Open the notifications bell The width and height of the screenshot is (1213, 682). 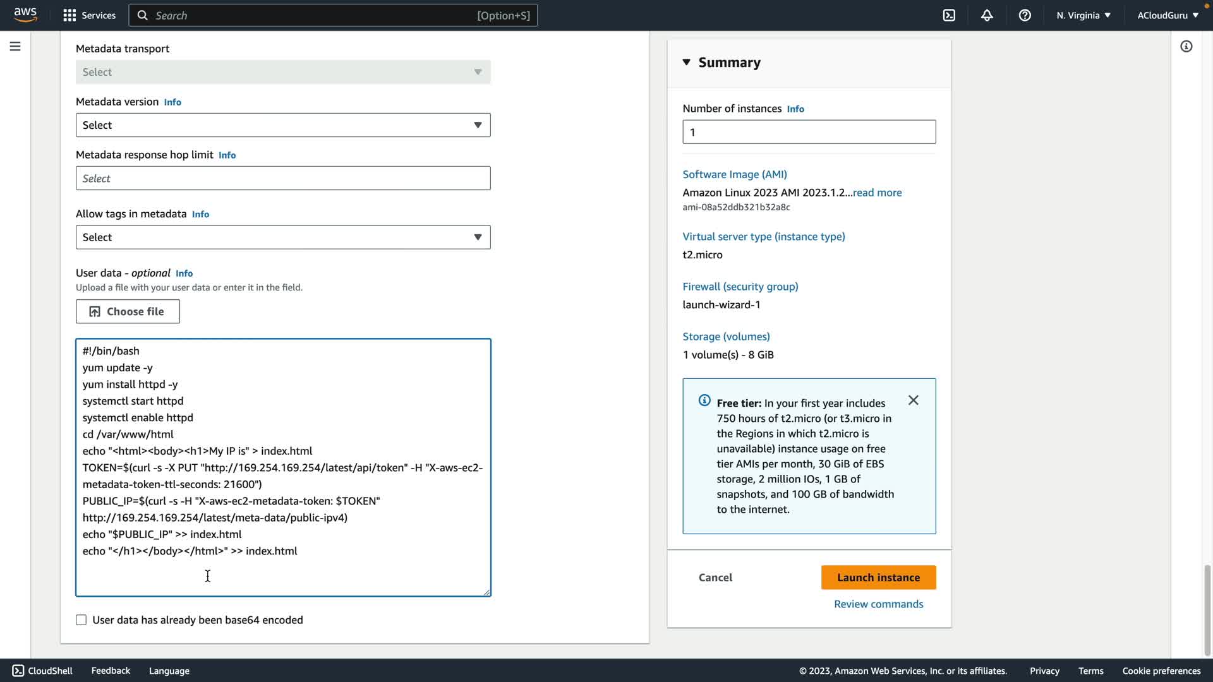point(987,15)
